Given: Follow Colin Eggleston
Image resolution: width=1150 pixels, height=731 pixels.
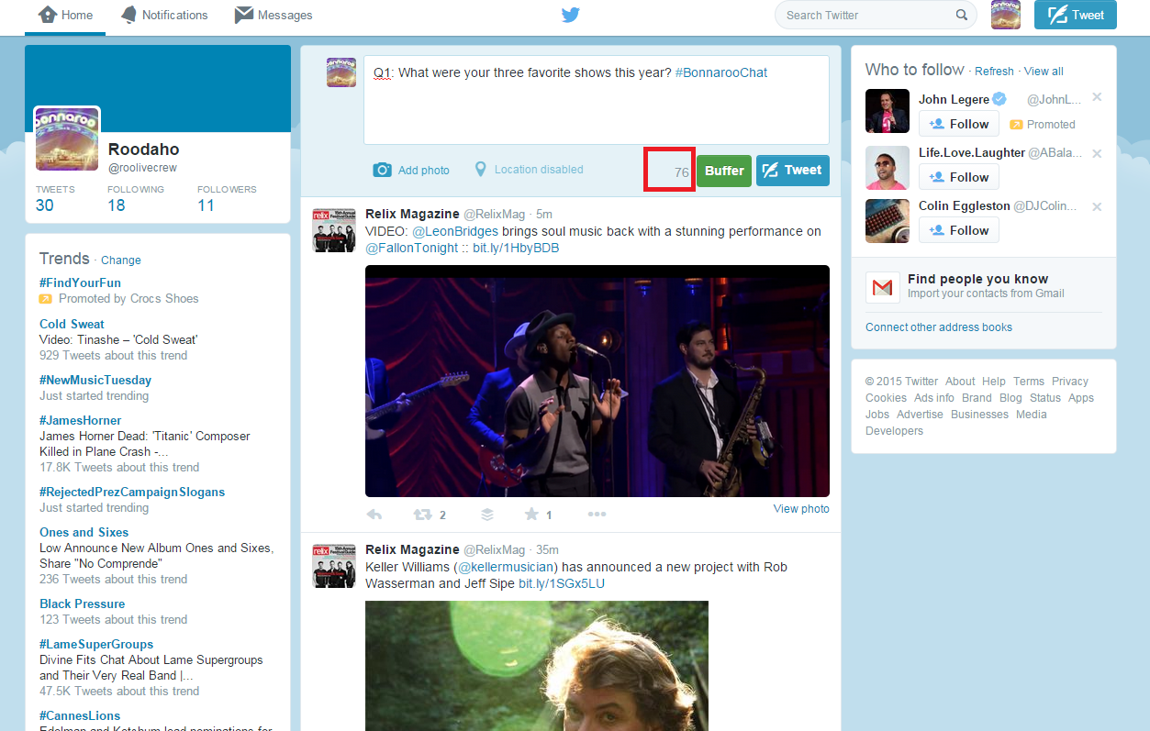Looking at the screenshot, I should pyautogui.click(x=959, y=230).
